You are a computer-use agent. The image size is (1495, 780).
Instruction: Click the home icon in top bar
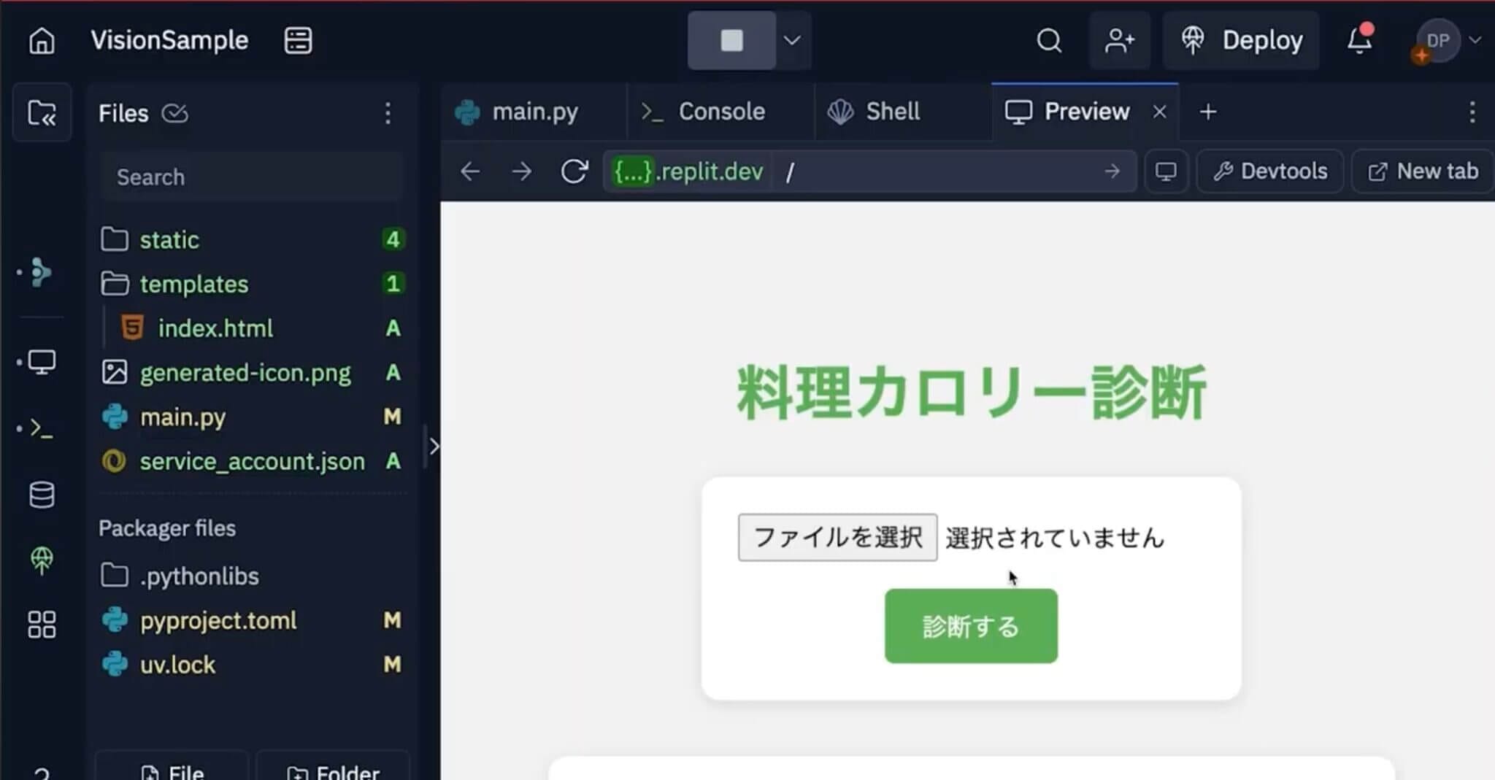pyautogui.click(x=42, y=41)
